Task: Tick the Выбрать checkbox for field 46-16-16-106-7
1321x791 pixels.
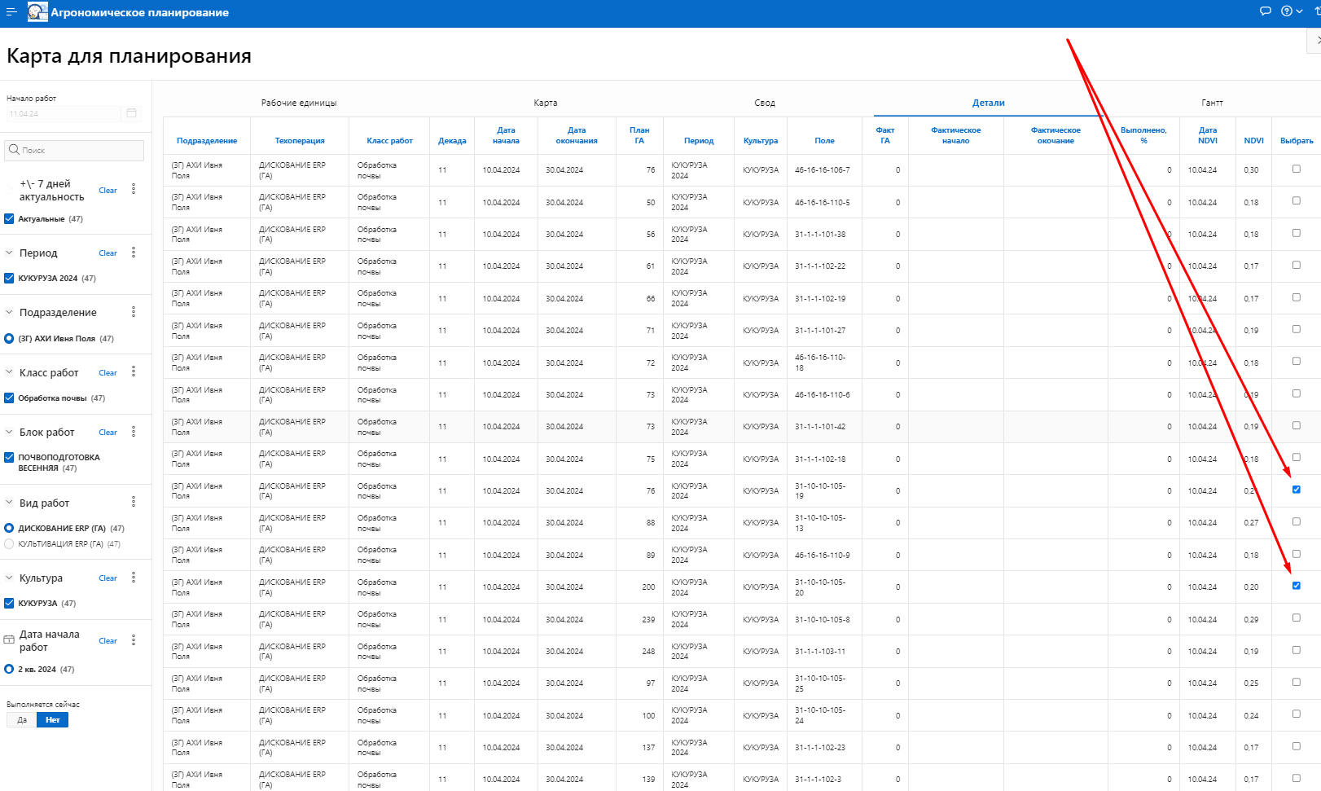Action: pos(1296,169)
